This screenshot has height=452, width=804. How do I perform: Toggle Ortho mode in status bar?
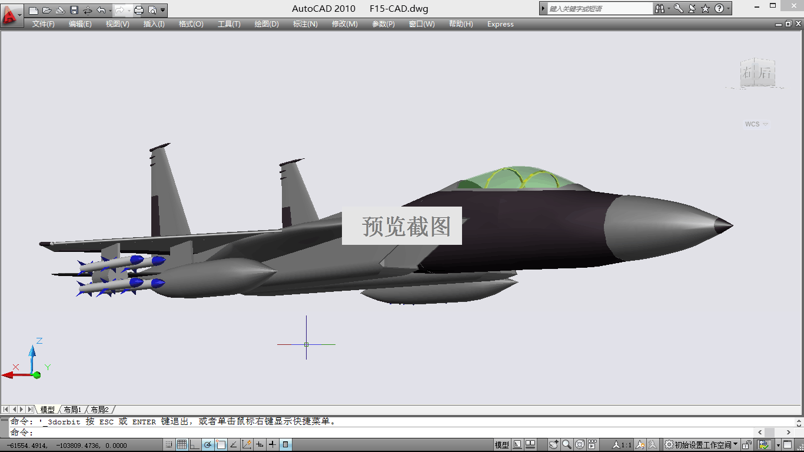tap(194, 445)
